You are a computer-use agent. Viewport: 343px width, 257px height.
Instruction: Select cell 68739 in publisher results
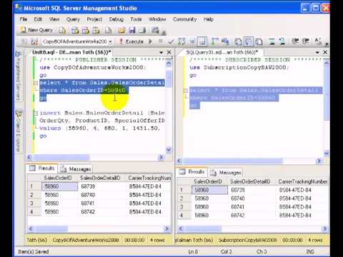[101, 186]
